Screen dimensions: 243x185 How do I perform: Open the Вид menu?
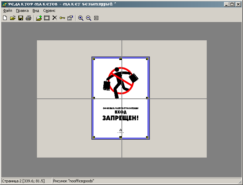(36, 11)
